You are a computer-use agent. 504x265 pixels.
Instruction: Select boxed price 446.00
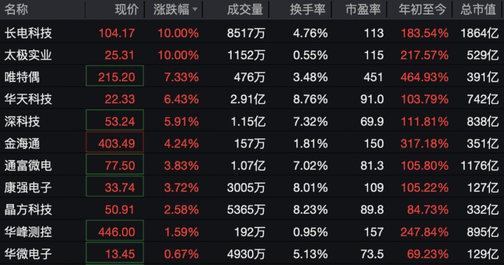click(115, 230)
